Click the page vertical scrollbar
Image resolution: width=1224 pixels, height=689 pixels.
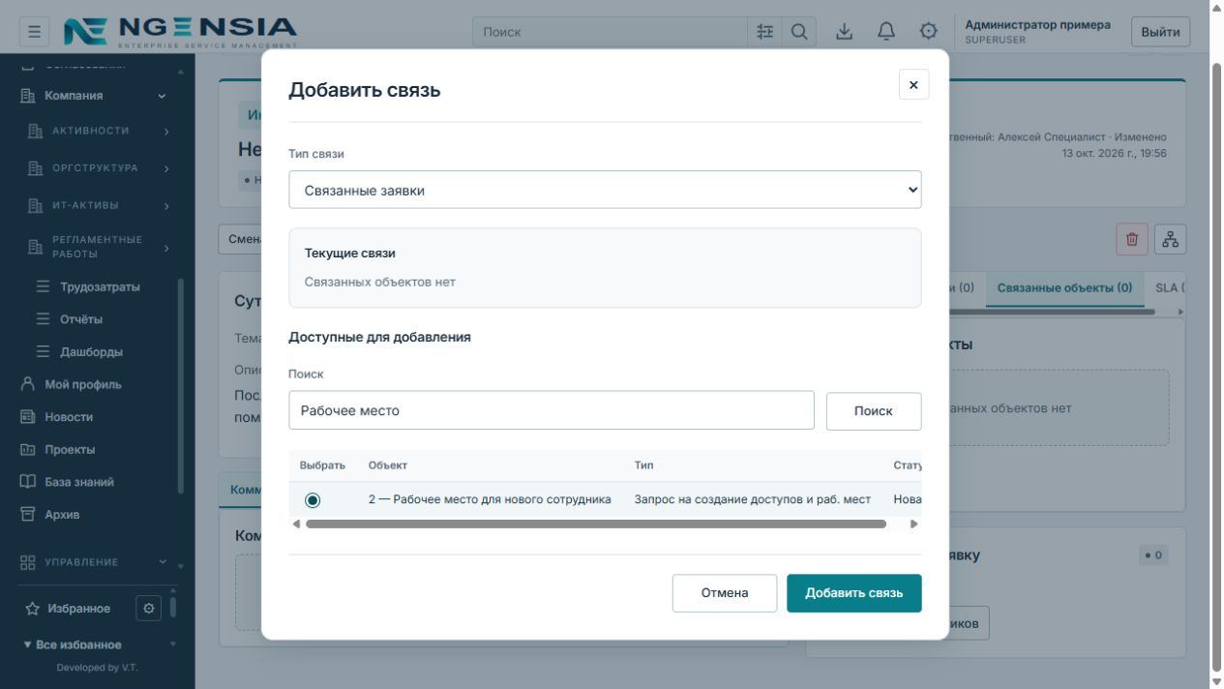(x=1216, y=368)
